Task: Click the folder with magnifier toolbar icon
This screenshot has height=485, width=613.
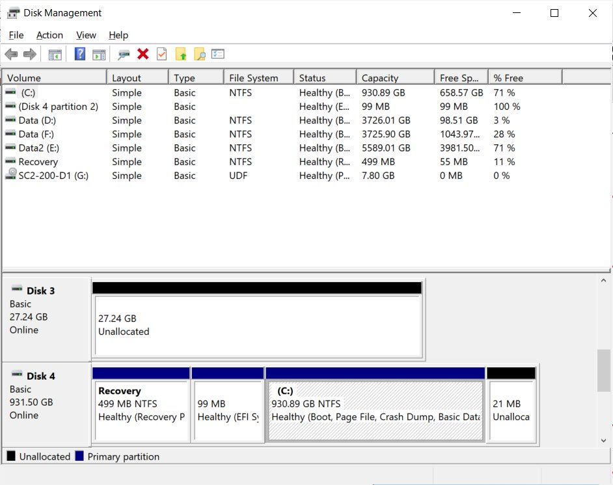Action: pyautogui.click(x=198, y=53)
